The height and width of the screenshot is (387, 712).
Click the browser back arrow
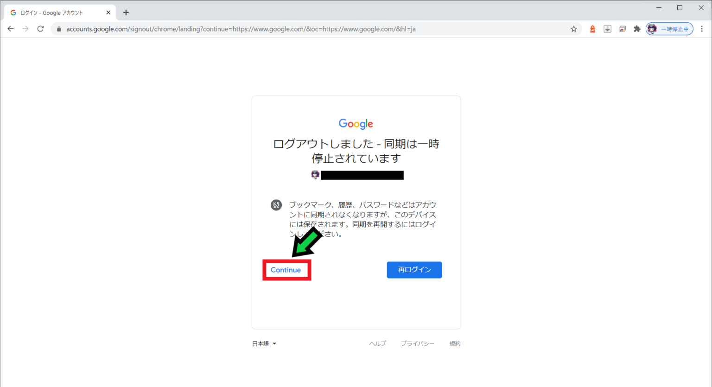[10, 29]
